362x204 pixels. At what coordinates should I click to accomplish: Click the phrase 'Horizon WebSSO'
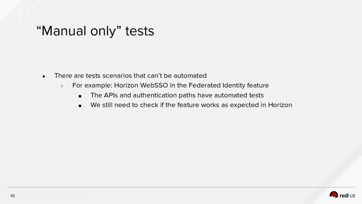[x=141, y=85]
